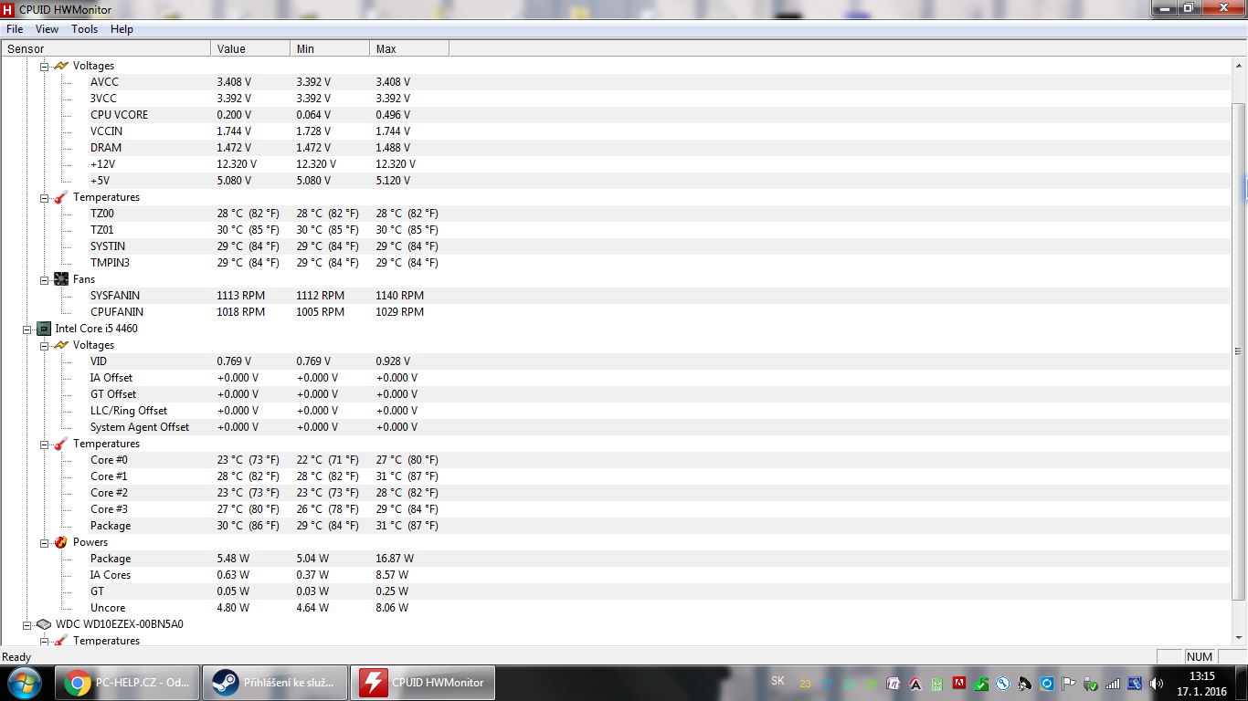Click the Intel Core i5 4460 chip icon
This screenshot has height=701, width=1248.
pyautogui.click(x=44, y=329)
